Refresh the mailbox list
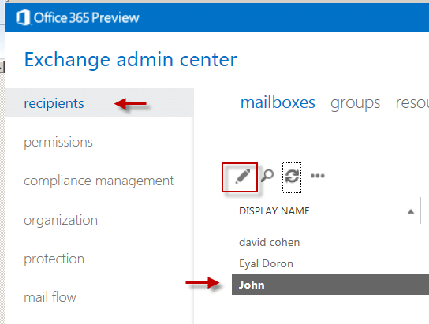The width and height of the screenshot is (429, 324). pos(292,176)
